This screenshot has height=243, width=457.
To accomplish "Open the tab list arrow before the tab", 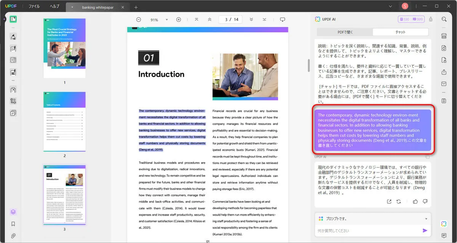I will click(72, 7).
